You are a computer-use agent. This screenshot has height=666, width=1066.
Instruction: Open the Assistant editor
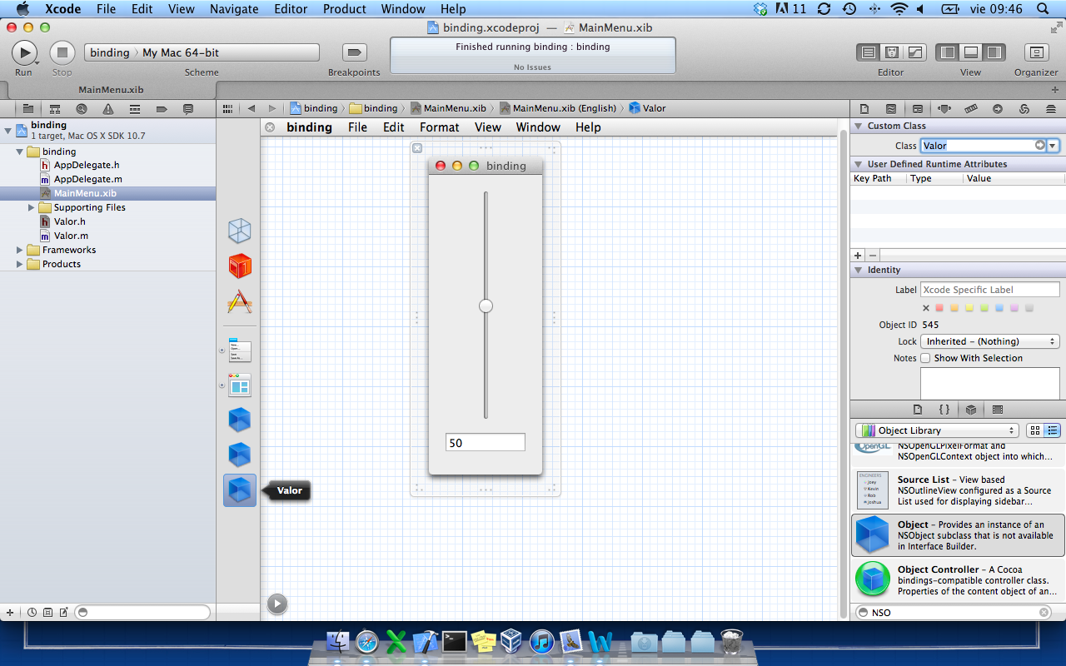891,52
